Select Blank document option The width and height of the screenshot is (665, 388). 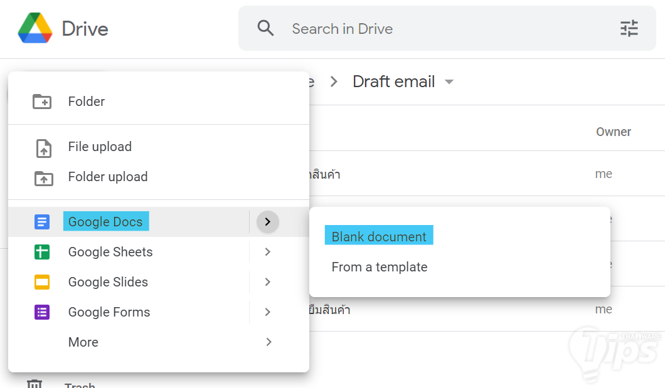point(379,237)
